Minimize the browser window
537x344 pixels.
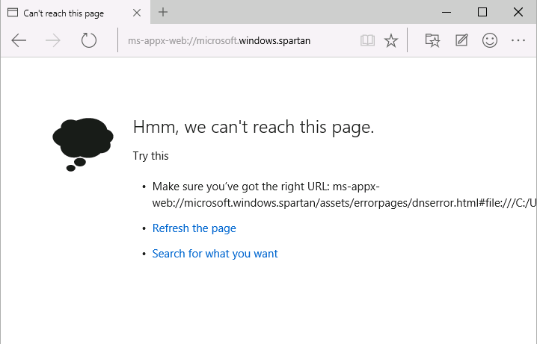pyautogui.click(x=447, y=12)
